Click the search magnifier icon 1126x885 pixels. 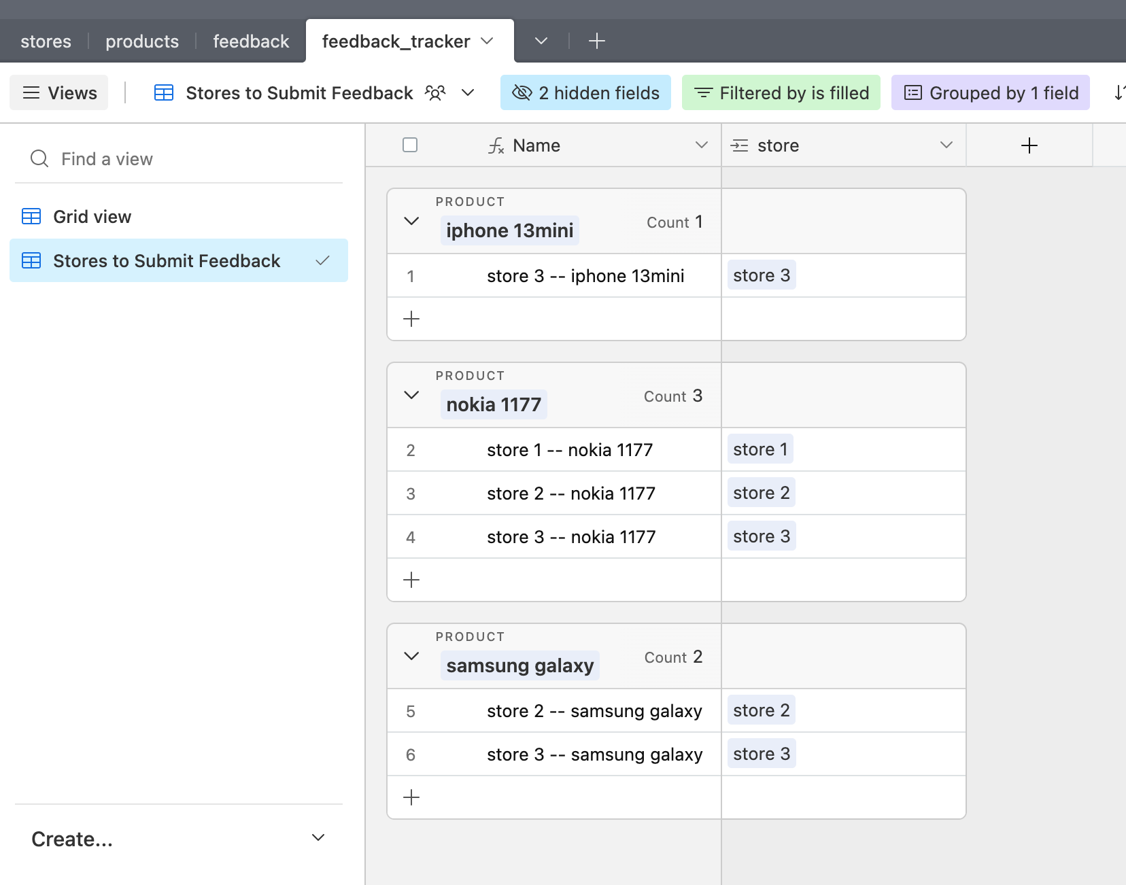(39, 159)
